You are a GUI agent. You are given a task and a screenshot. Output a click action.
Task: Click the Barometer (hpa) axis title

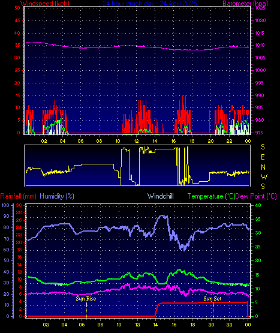tap(245, 4)
